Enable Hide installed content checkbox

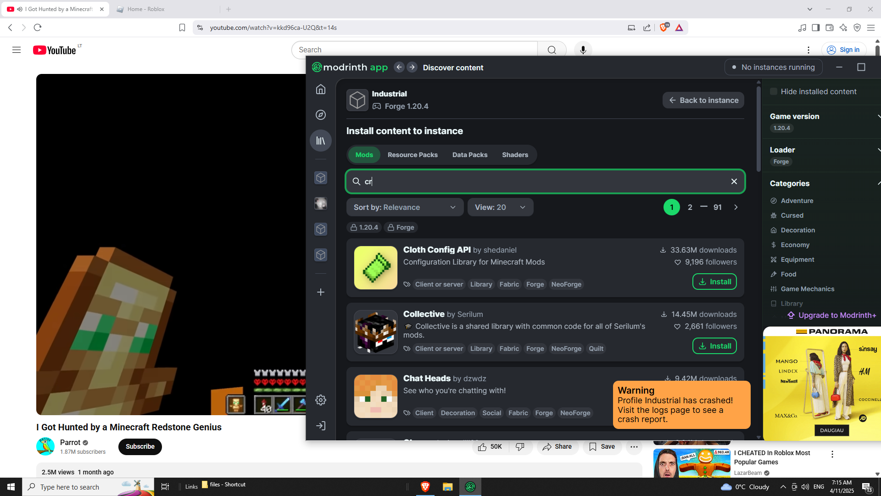774,91
